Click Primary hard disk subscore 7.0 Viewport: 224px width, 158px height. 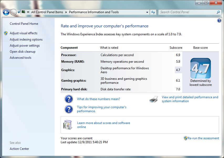click(178, 89)
